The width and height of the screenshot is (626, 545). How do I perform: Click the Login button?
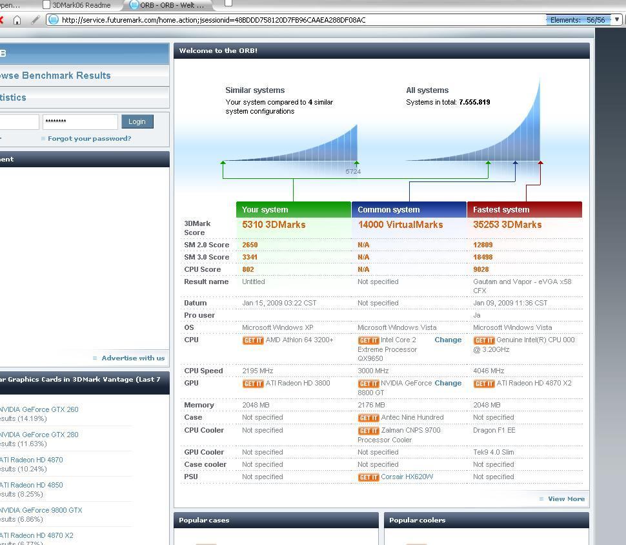coord(137,121)
